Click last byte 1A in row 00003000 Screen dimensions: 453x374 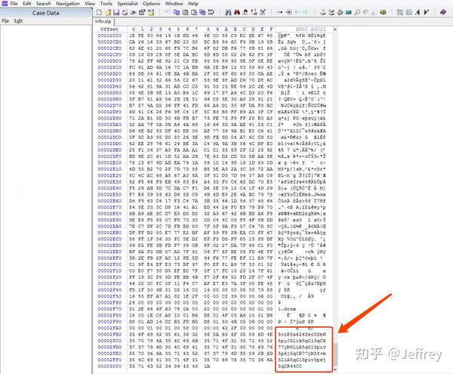pos(207,366)
